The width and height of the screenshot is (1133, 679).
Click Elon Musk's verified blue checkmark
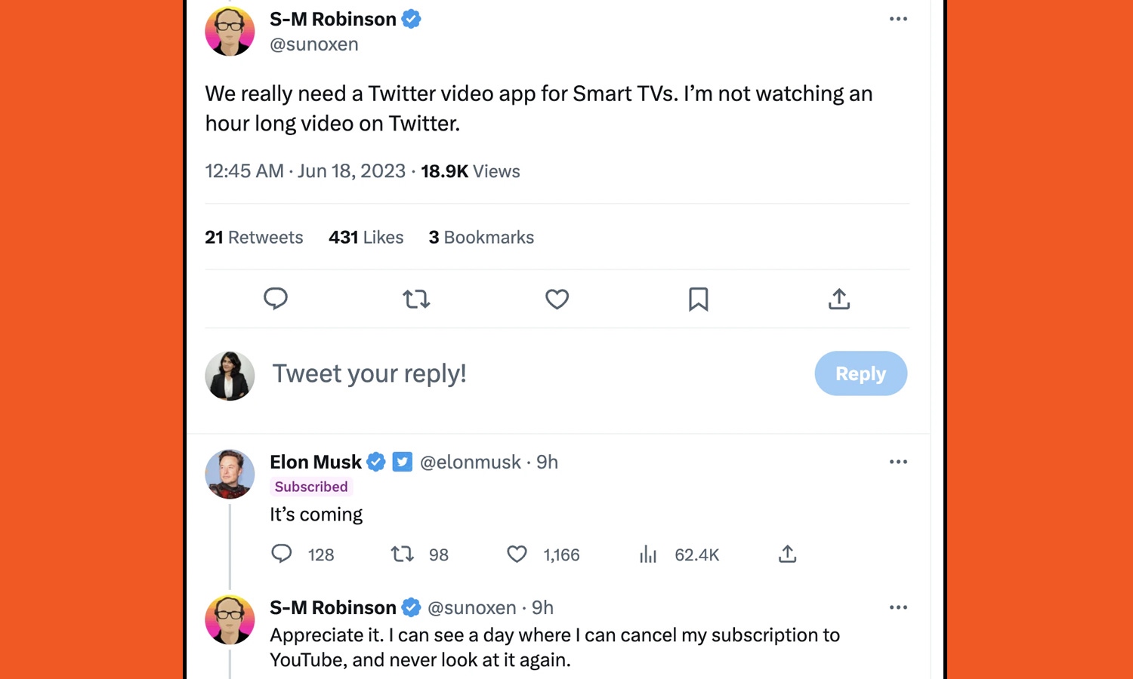(x=375, y=461)
